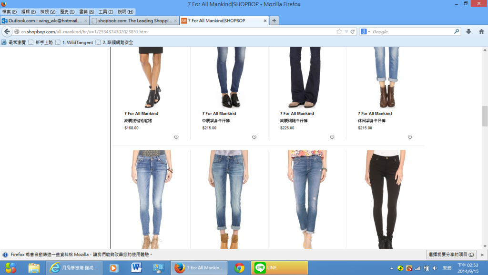Open the 編輯 (E) menu
This screenshot has height=275, width=488.
[28, 12]
